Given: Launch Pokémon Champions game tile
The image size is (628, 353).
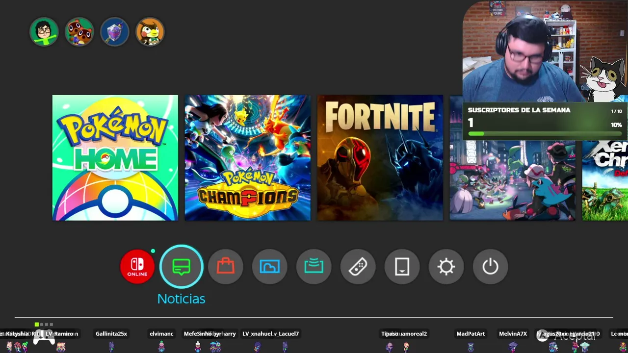Looking at the screenshot, I should tap(248, 158).
